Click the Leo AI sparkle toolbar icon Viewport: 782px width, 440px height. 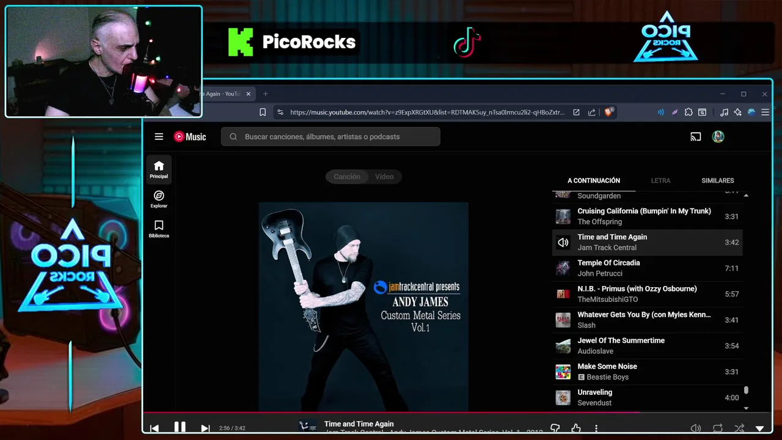pos(737,112)
